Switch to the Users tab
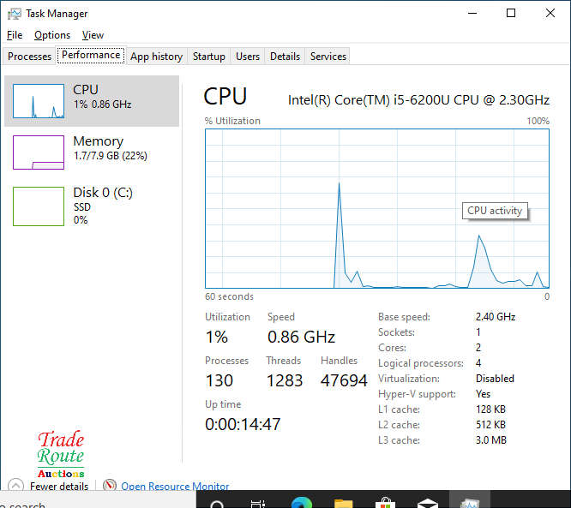 coord(248,57)
